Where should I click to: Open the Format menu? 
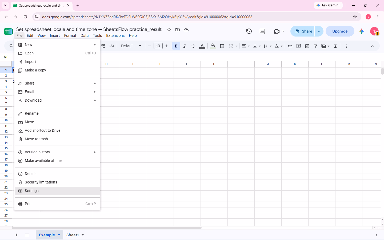(70, 35)
